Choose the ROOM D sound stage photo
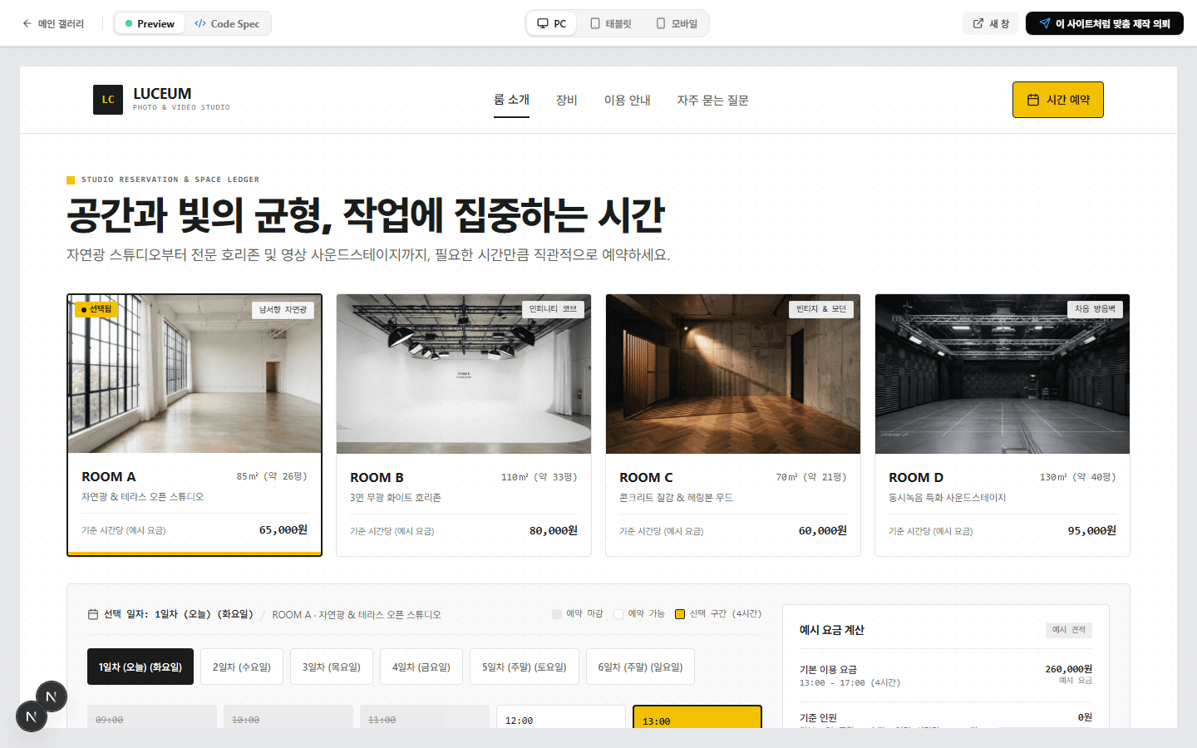The width and height of the screenshot is (1197, 748). [1002, 374]
